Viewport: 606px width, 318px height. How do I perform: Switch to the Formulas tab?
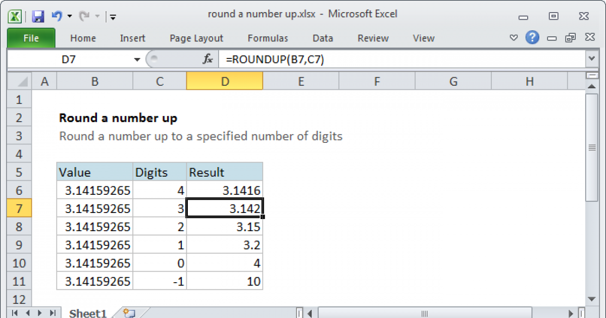click(x=268, y=38)
